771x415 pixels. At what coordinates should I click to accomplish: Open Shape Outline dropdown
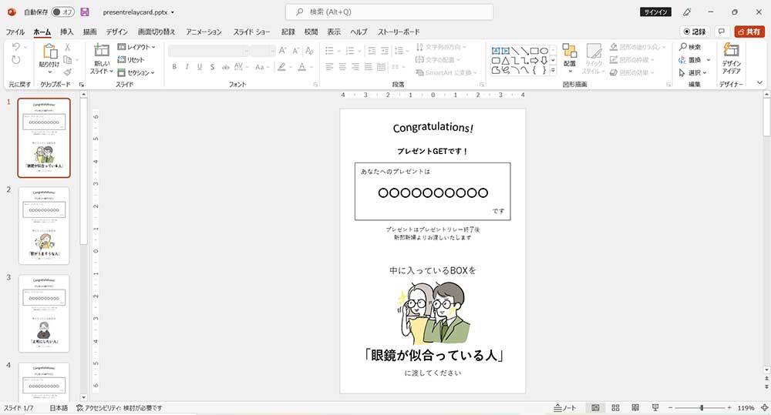(x=633, y=59)
